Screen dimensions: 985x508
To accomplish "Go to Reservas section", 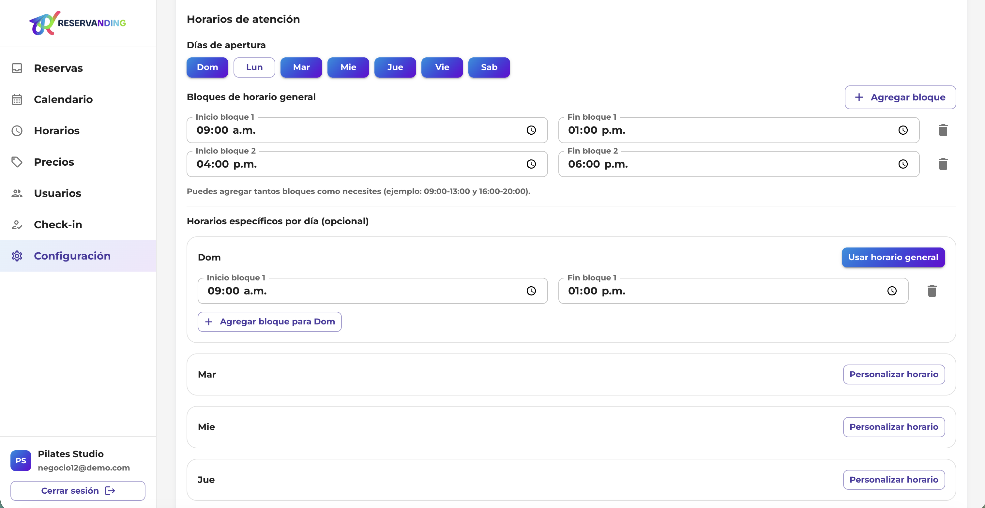I will tap(78, 68).
